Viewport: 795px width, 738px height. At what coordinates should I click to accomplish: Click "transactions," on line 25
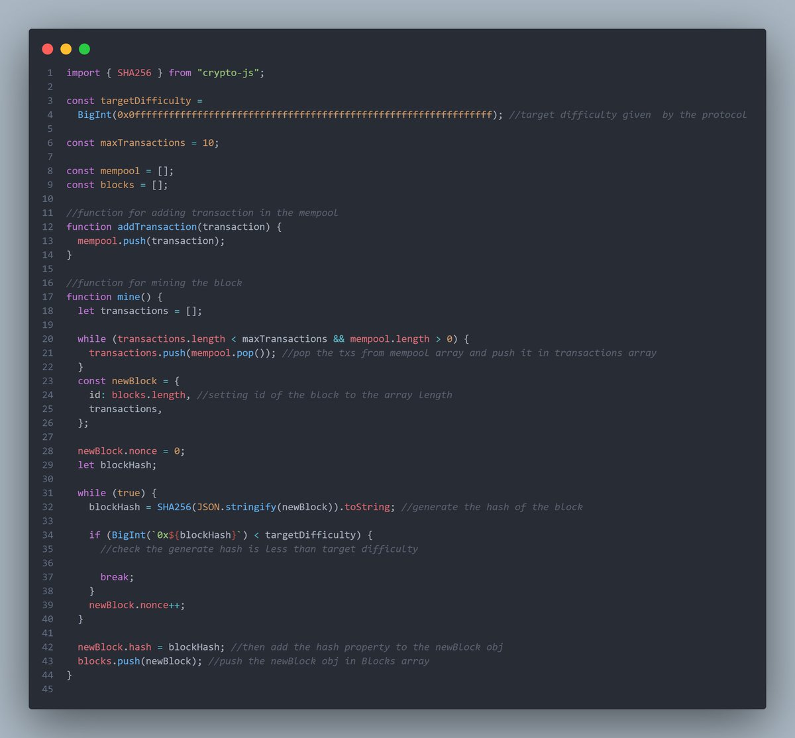click(x=126, y=409)
